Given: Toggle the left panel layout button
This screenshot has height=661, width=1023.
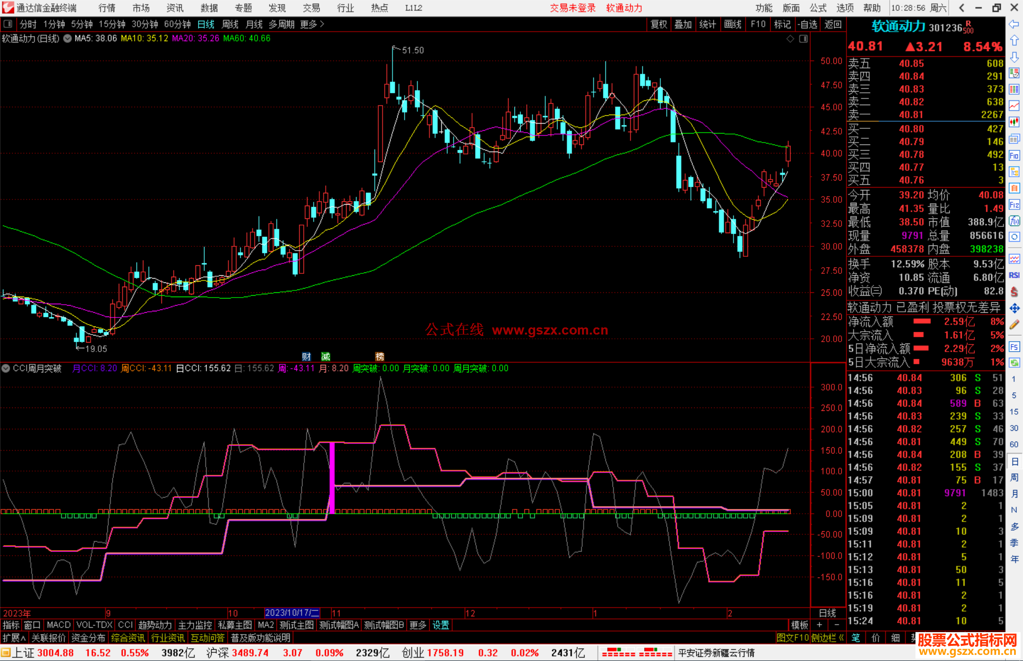Looking at the screenshot, I should pyautogui.click(x=8, y=24).
